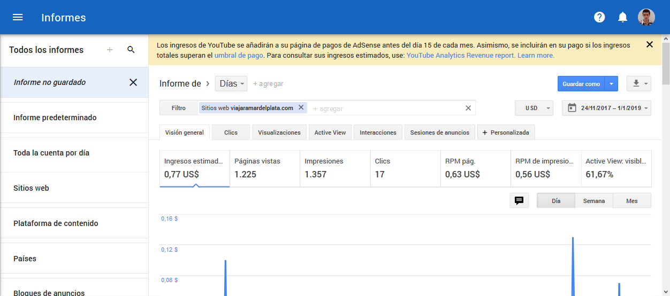
Task: Click the filter agregar input field
Action: [385, 108]
